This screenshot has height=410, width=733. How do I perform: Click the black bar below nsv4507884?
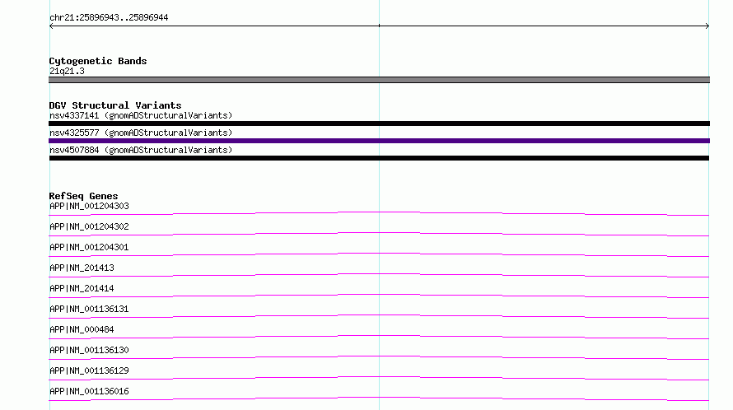tap(379, 158)
